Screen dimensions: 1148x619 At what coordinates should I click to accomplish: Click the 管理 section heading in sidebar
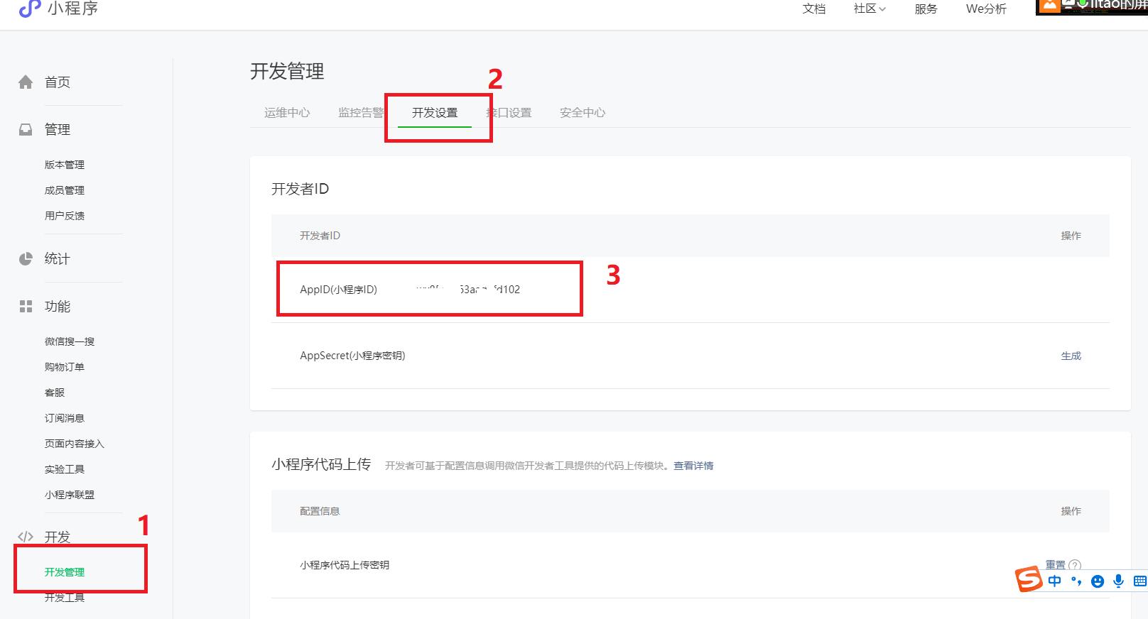tap(58, 129)
